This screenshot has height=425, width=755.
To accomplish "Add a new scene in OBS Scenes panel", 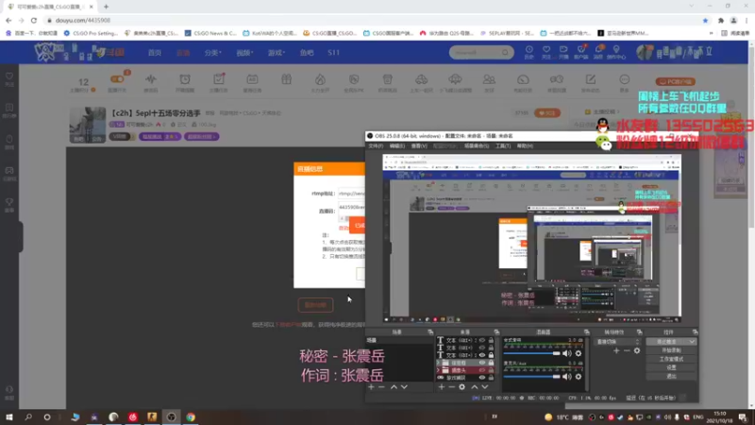I will tap(371, 387).
